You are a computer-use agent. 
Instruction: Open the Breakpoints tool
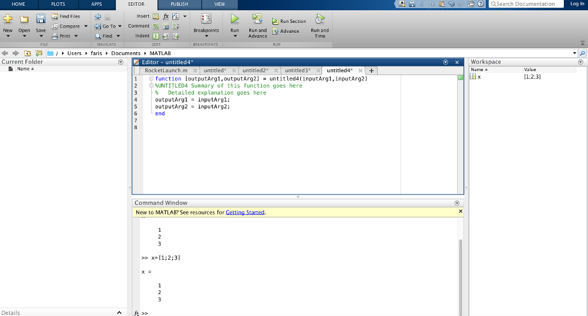click(x=206, y=19)
